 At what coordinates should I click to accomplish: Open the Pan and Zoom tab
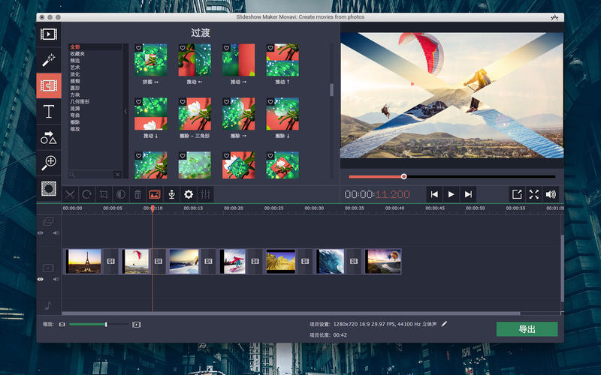tap(49, 163)
